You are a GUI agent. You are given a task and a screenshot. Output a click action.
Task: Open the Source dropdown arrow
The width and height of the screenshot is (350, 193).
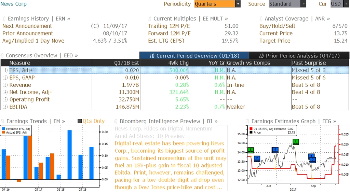click(x=304, y=4)
